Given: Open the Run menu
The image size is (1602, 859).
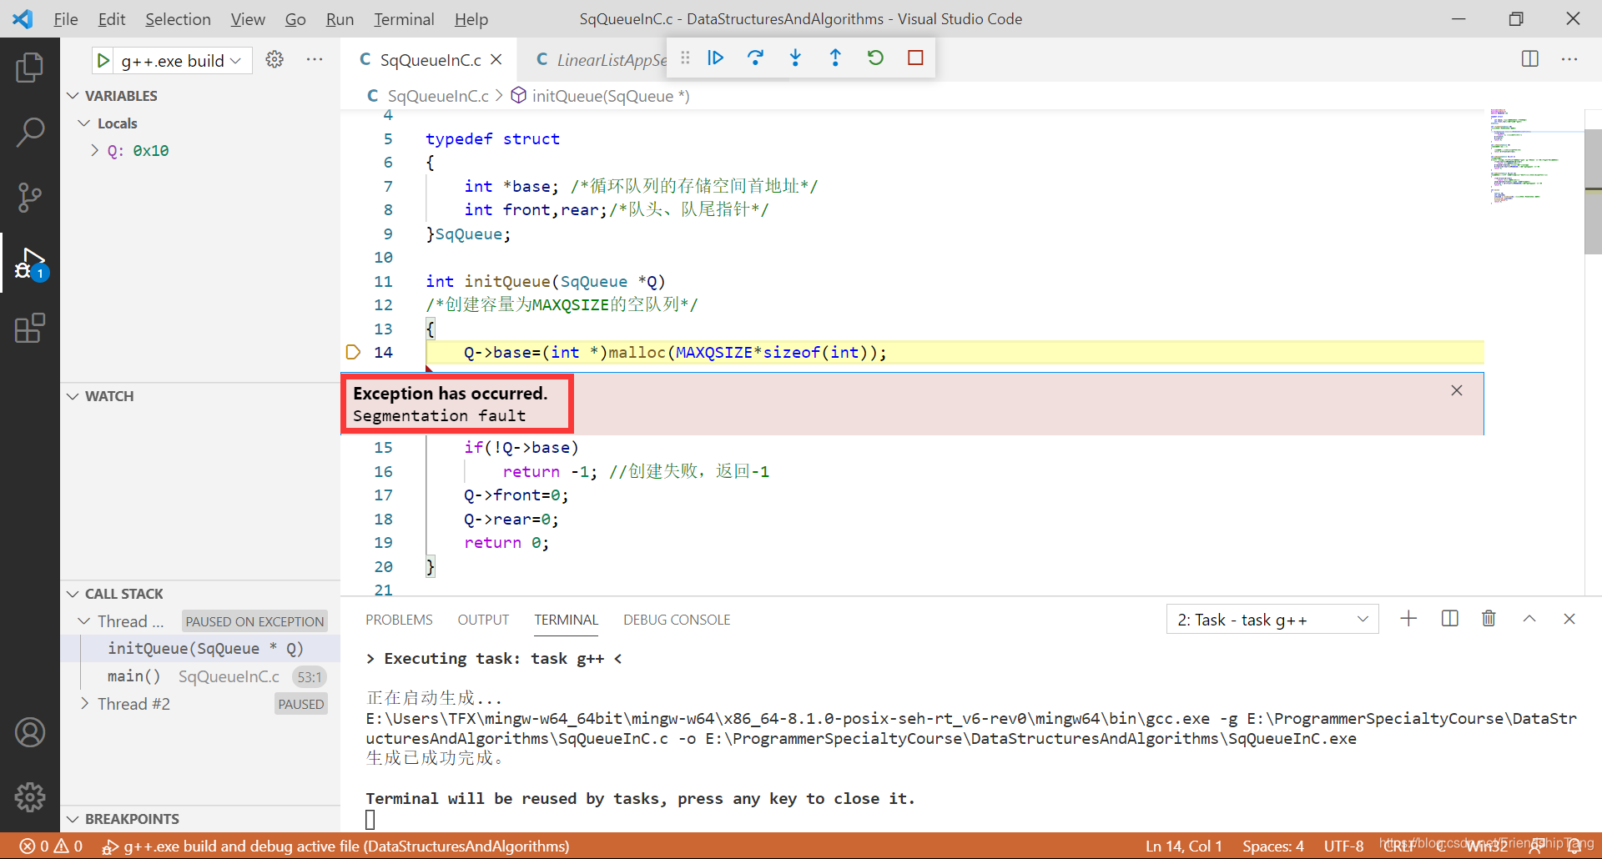Looking at the screenshot, I should coord(339,18).
